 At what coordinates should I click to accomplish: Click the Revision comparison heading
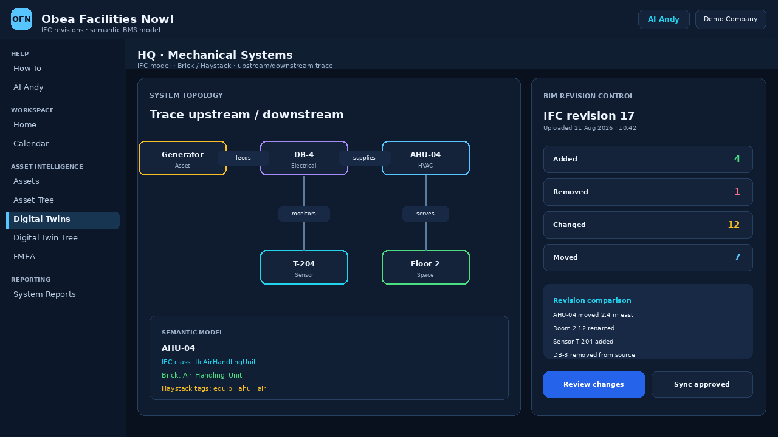(592, 300)
